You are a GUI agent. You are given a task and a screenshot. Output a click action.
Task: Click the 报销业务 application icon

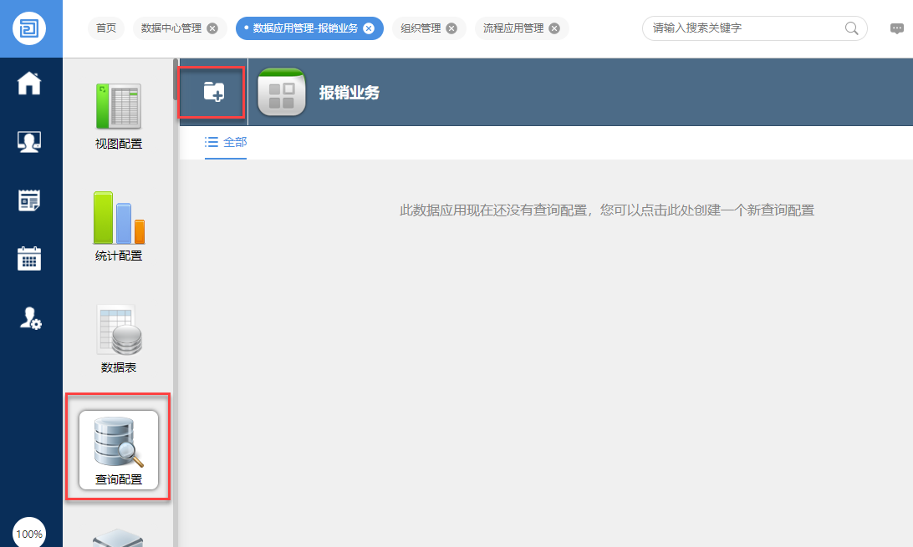[282, 92]
